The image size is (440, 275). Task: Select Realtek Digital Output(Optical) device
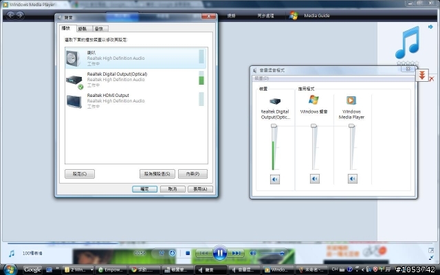(x=136, y=80)
